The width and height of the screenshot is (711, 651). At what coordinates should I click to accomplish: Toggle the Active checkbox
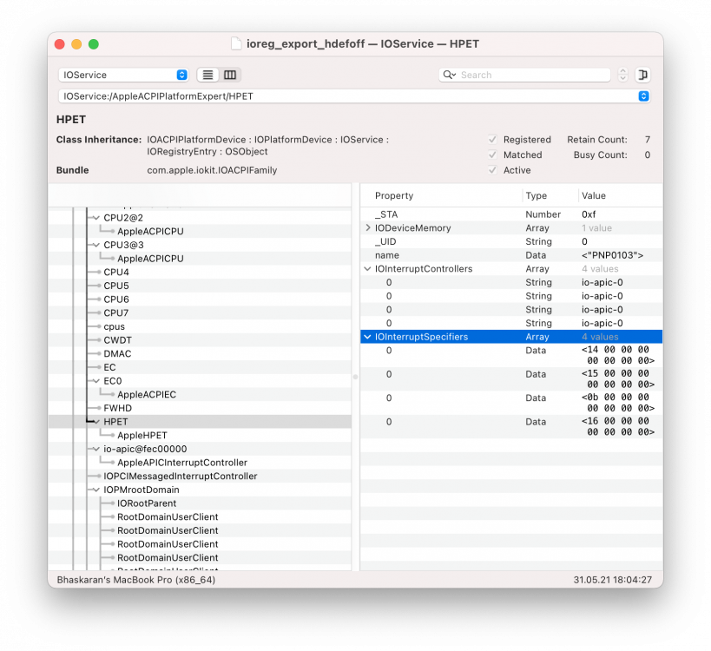492,170
